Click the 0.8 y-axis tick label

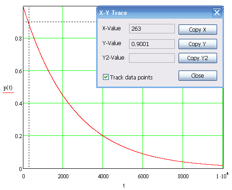(18, 38)
